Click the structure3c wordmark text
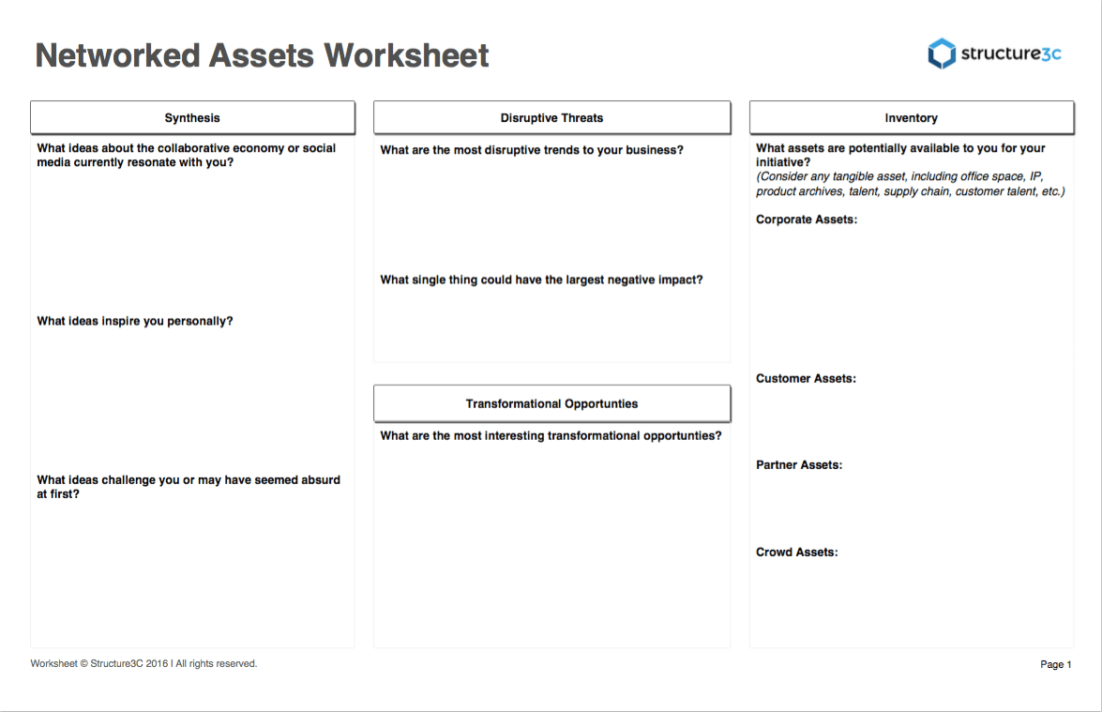1102x712 pixels. (1010, 53)
